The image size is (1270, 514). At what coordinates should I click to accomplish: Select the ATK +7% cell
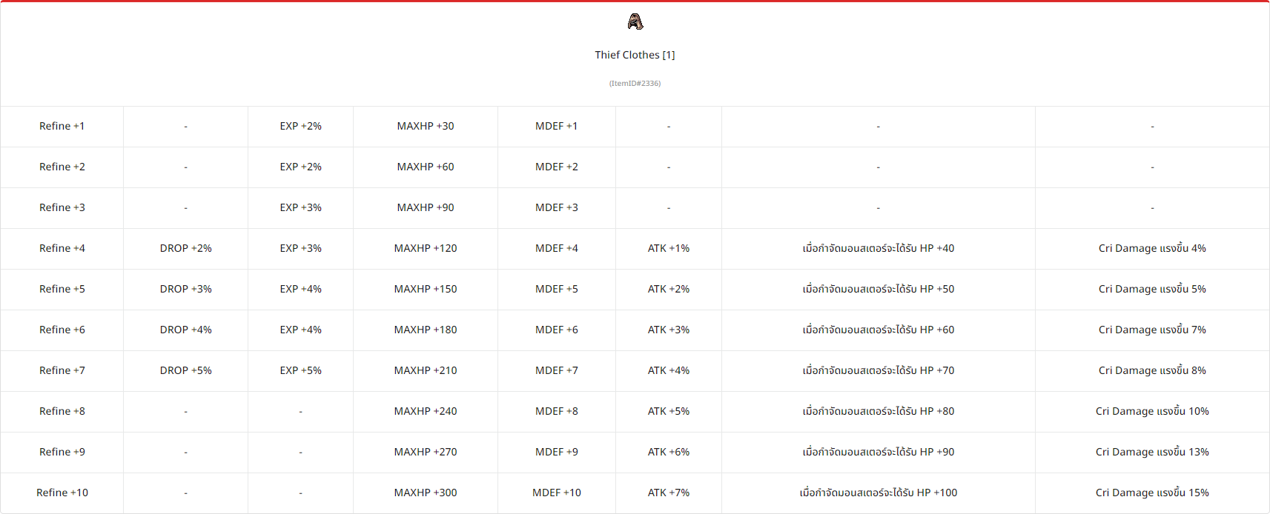[x=669, y=493]
